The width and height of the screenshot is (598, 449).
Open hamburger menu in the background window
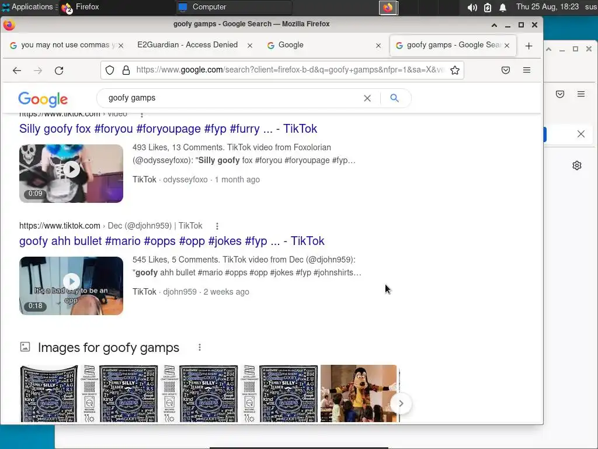(x=581, y=94)
